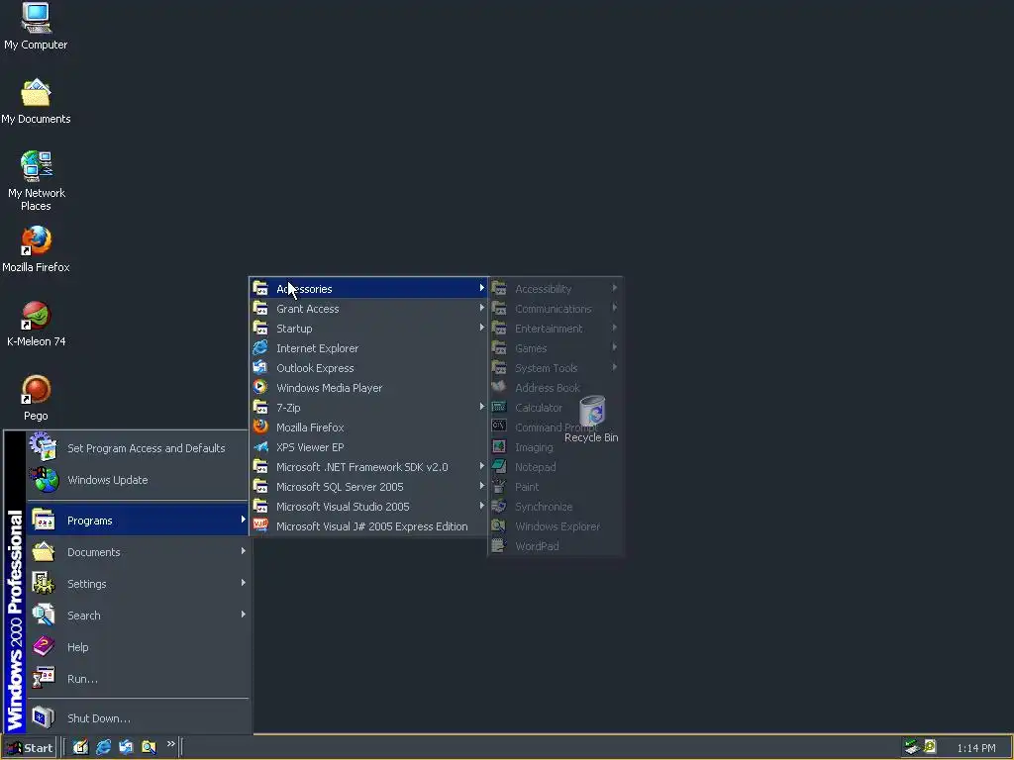Viewport: 1014px width, 760px height.
Task: Launch Synchronize from Accessories
Action: [555, 507]
